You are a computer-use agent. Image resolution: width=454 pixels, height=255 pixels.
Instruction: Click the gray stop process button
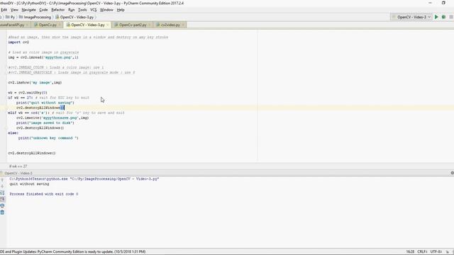[451, 17]
